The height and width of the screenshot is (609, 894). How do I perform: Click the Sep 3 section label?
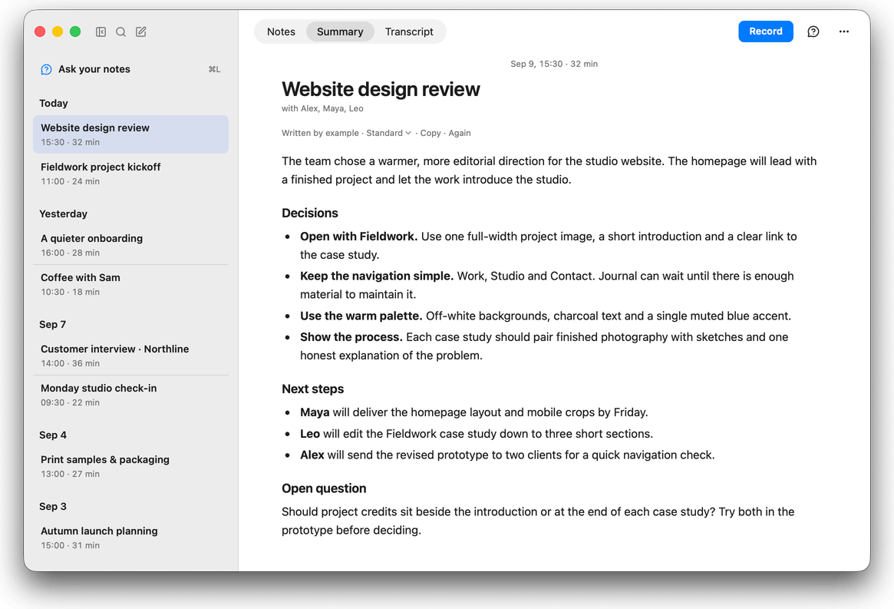tap(52, 506)
